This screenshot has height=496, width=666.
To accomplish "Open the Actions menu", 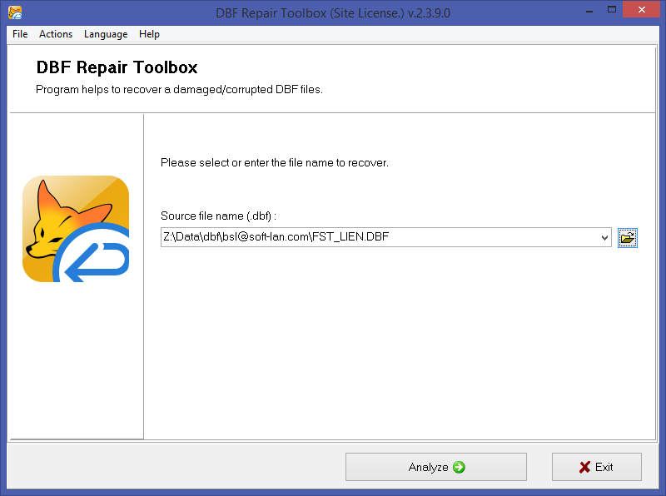I will pos(56,34).
